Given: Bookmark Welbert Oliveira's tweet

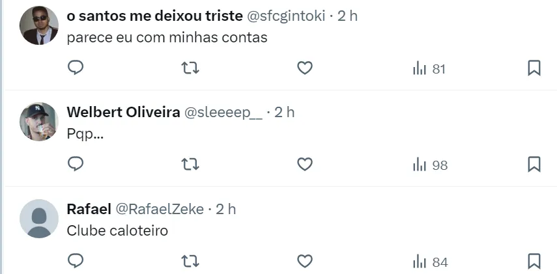Looking at the screenshot, I should tap(534, 164).
